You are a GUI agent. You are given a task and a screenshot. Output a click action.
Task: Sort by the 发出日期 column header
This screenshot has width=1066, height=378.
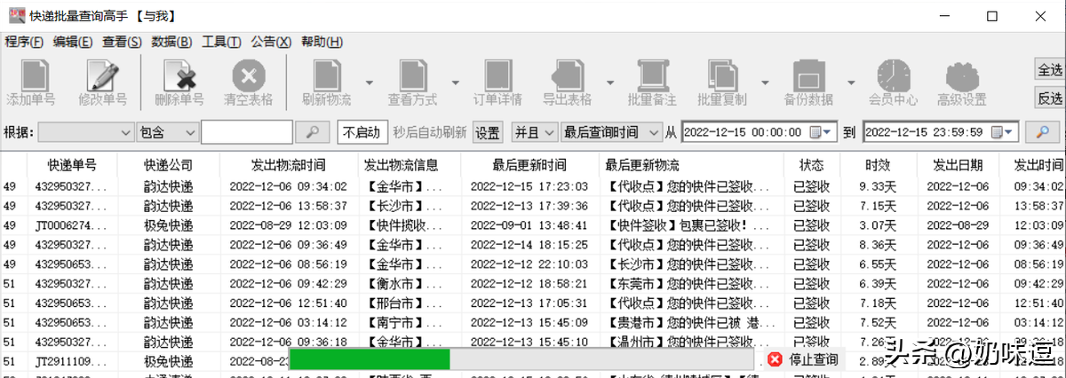[958, 165]
